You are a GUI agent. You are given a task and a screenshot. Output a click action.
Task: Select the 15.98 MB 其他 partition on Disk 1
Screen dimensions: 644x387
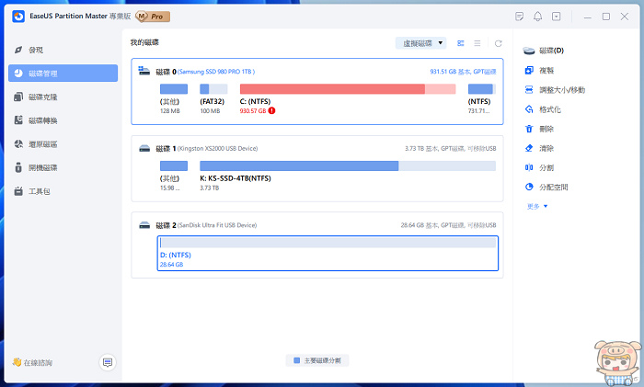(174, 165)
